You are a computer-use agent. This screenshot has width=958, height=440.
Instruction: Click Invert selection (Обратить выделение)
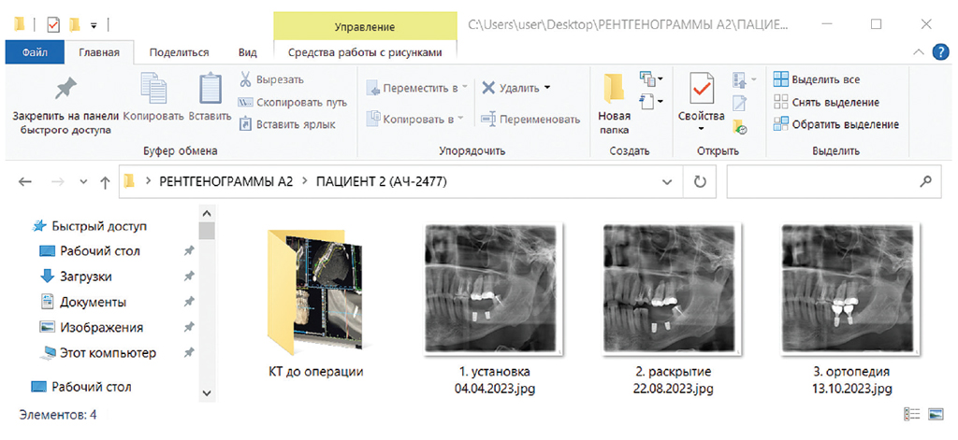[x=835, y=124]
